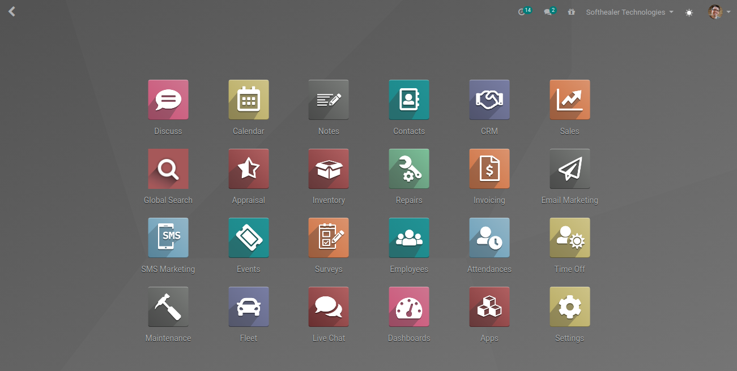The image size is (737, 371).
Task: Launch the Surveys app
Action: pos(329,238)
